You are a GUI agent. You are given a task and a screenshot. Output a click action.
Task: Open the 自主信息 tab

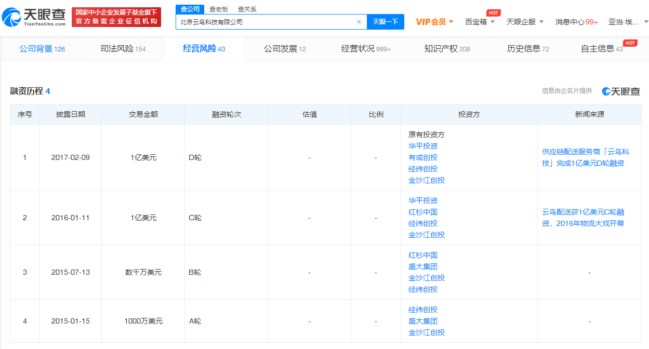point(602,49)
